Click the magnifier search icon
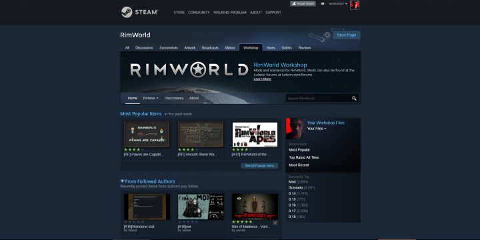Image resolution: width=480 pixels, height=240 pixels. click(x=354, y=98)
